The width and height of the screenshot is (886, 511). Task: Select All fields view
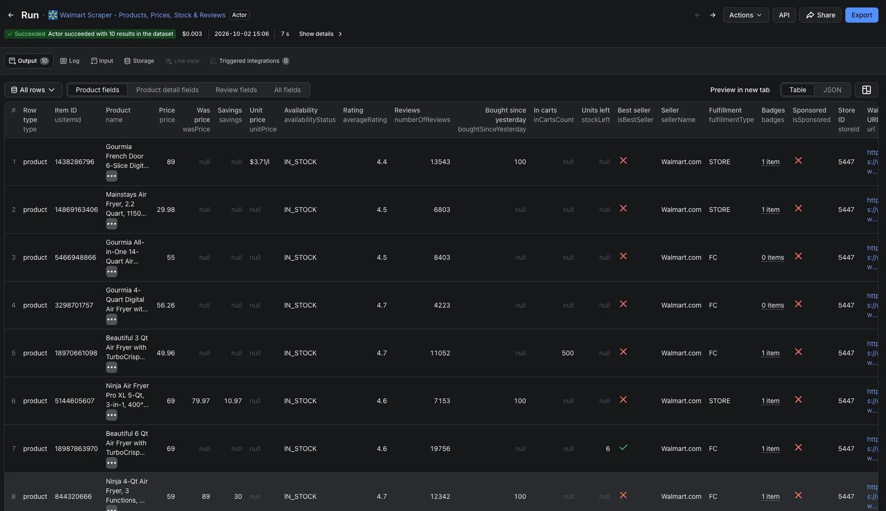(287, 90)
